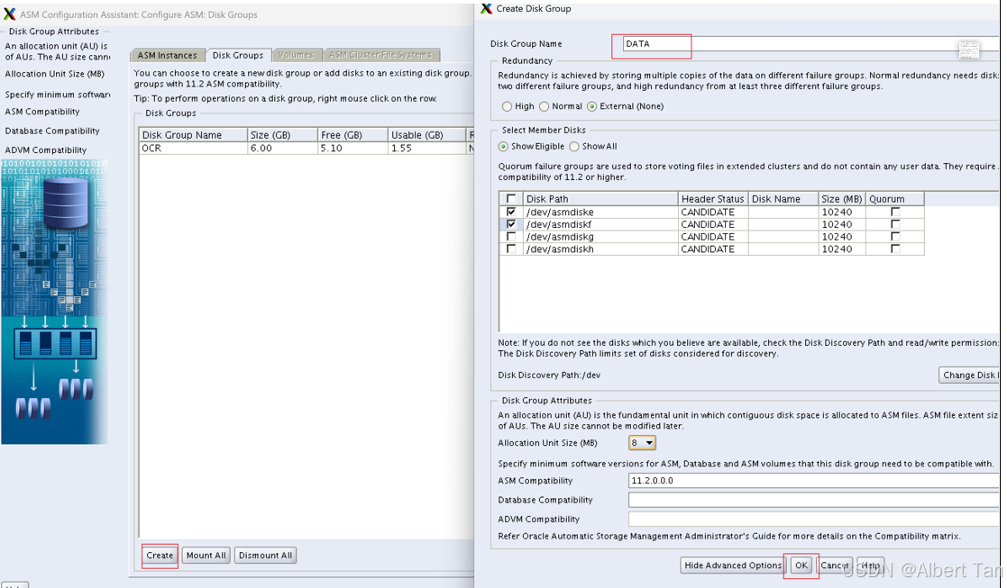Click the Mount All button

tap(206, 556)
